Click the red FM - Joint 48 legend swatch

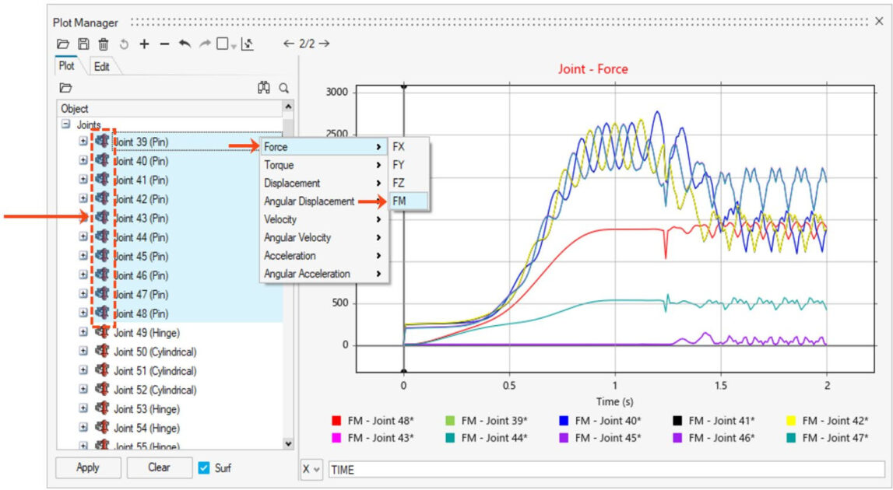336,421
